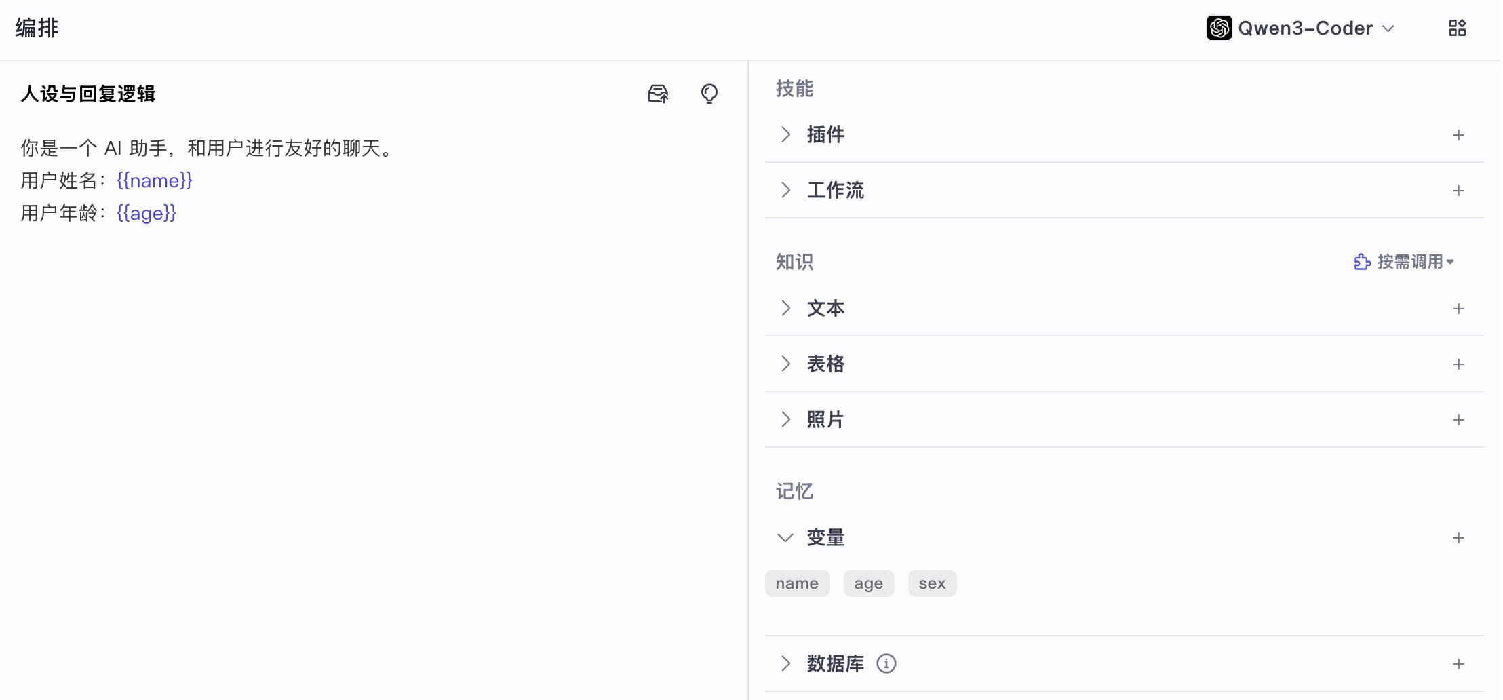1503x700 pixels.
Task: Add a workflow with plus icon
Action: click(x=1458, y=191)
